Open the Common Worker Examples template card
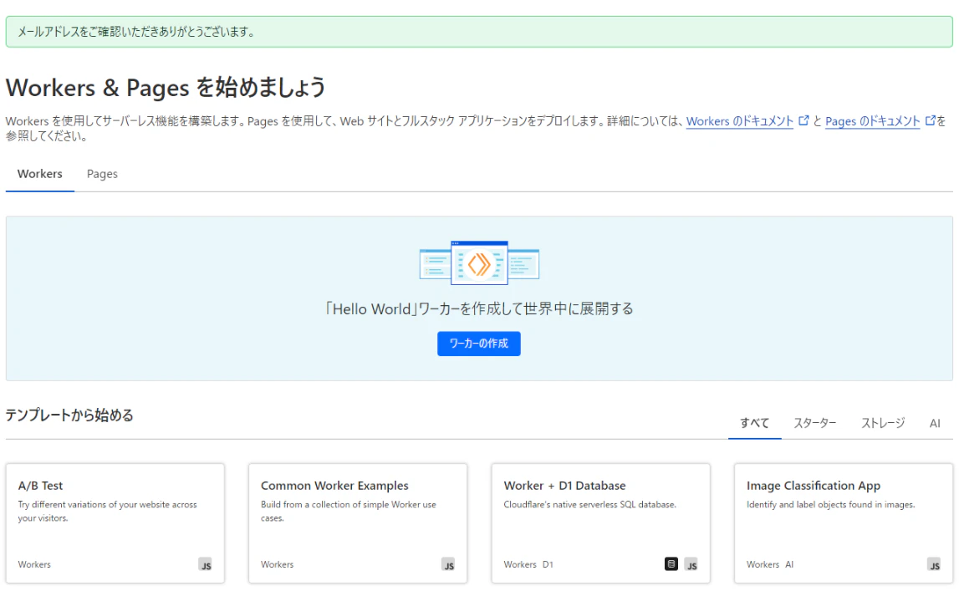The width and height of the screenshot is (959, 591). pyautogui.click(x=358, y=523)
